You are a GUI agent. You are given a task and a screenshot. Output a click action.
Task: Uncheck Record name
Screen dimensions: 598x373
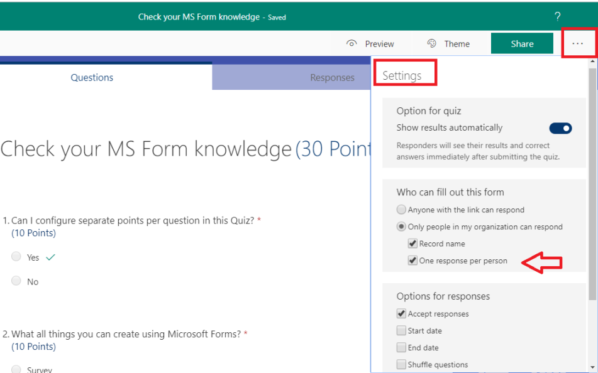point(413,243)
